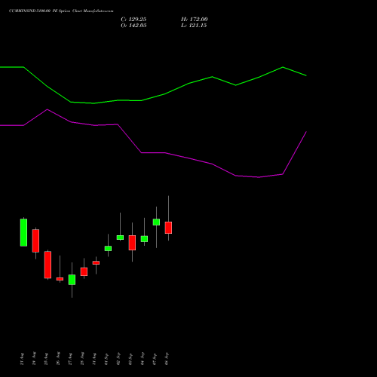Click the CUMMINSIND PE Options chart title

click(61, 11)
